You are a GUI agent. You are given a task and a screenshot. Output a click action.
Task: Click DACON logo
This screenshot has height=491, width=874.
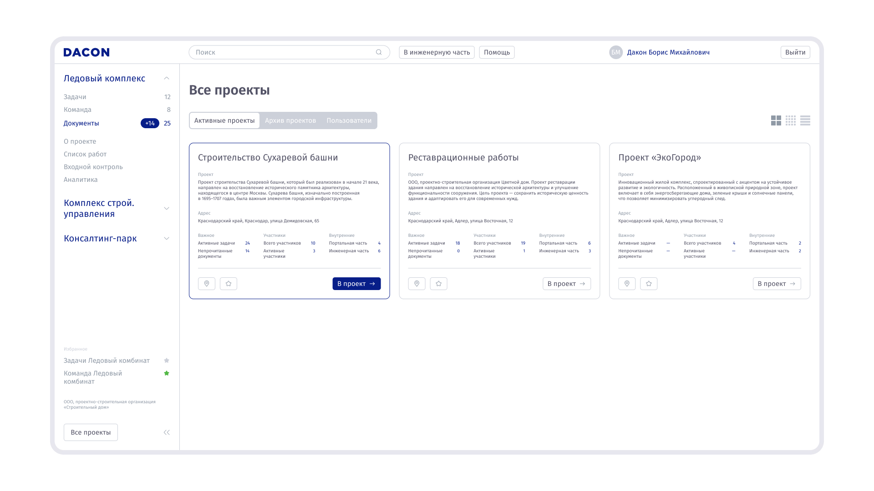[x=86, y=52]
